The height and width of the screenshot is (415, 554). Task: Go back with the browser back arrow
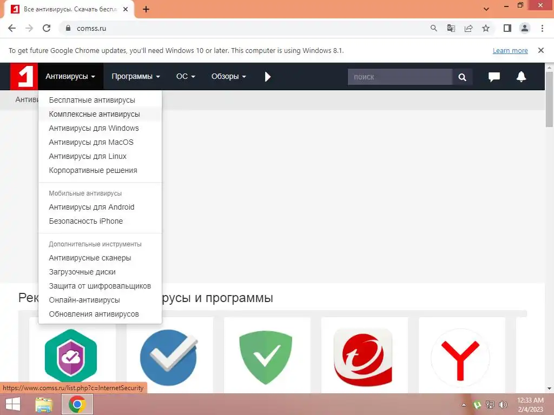pyautogui.click(x=12, y=28)
